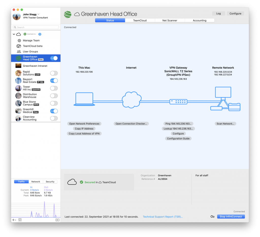Click the green Secured checkmark icon
Image resolution: width=260 pixels, height=237 pixels.
click(82, 182)
